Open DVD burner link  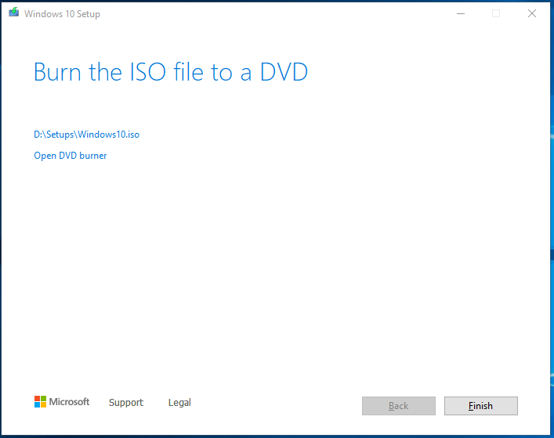70,156
